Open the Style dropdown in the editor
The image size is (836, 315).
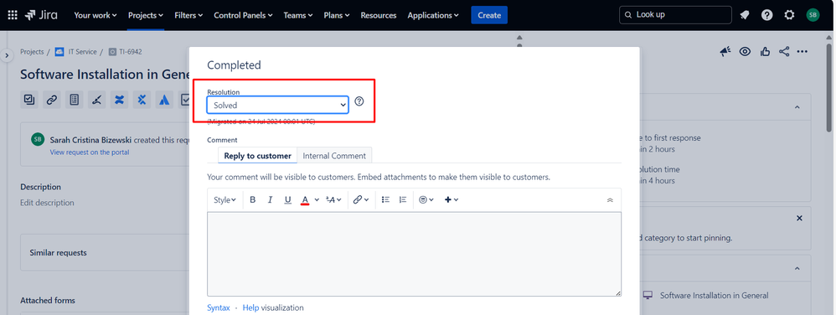(x=224, y=200)
